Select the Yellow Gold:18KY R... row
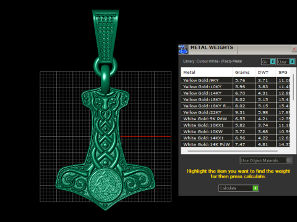 235,106
